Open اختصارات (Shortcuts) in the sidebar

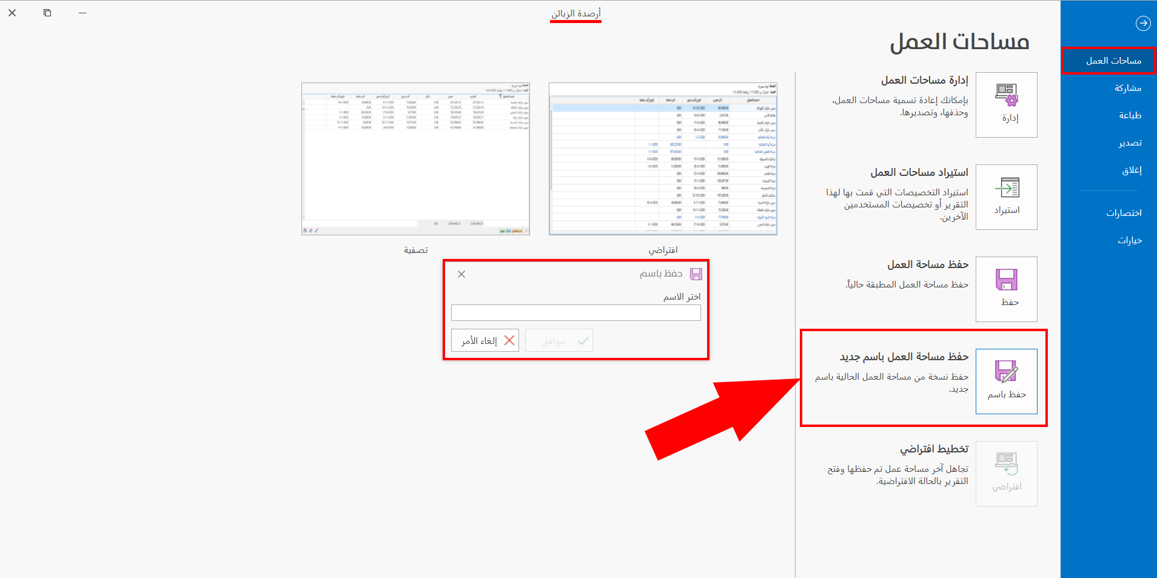(1124, 213)
